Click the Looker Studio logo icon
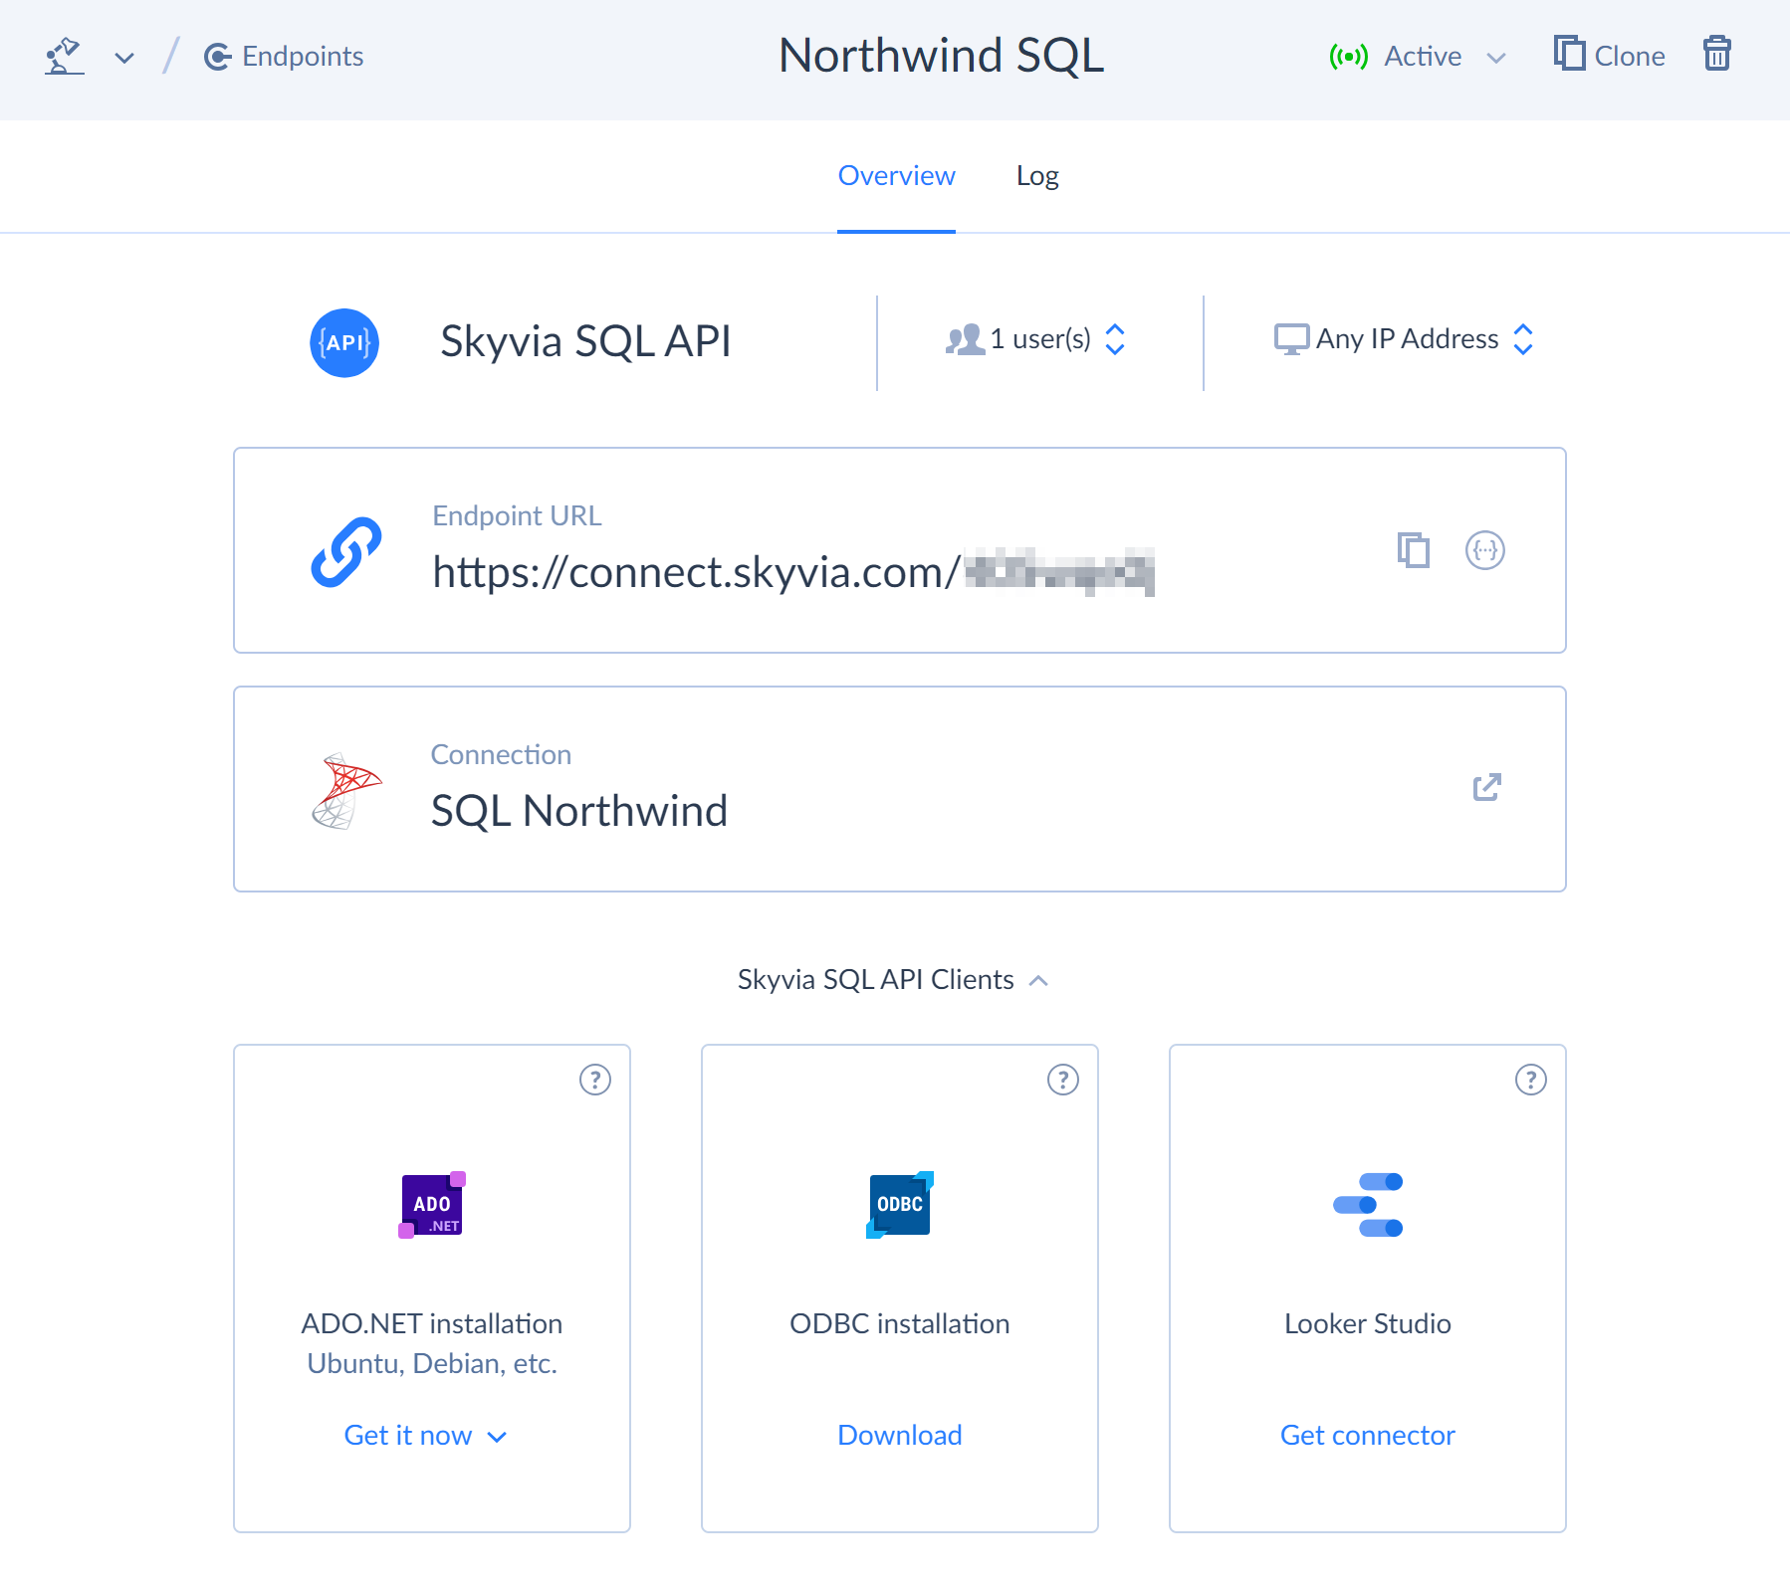 click(1368, 1205)
